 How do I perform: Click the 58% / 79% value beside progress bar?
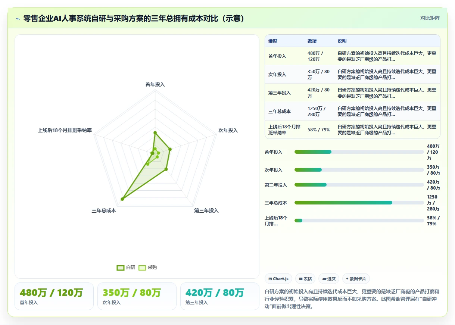(x=433, y=221)
